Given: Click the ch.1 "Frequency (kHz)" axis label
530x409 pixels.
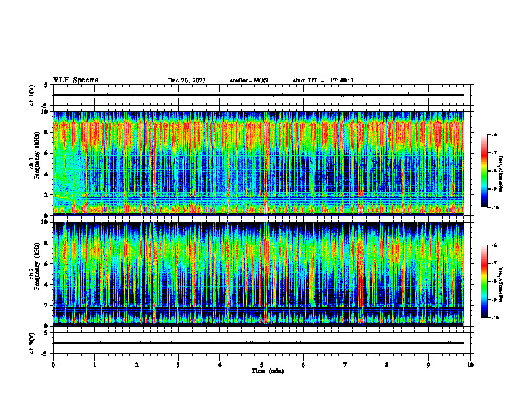Looking at the screenshot, I should click(37, 156).
